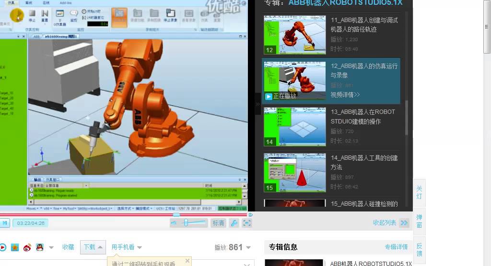
Task: Select the ab1600trainng view tab
Action: coord(60,36)
